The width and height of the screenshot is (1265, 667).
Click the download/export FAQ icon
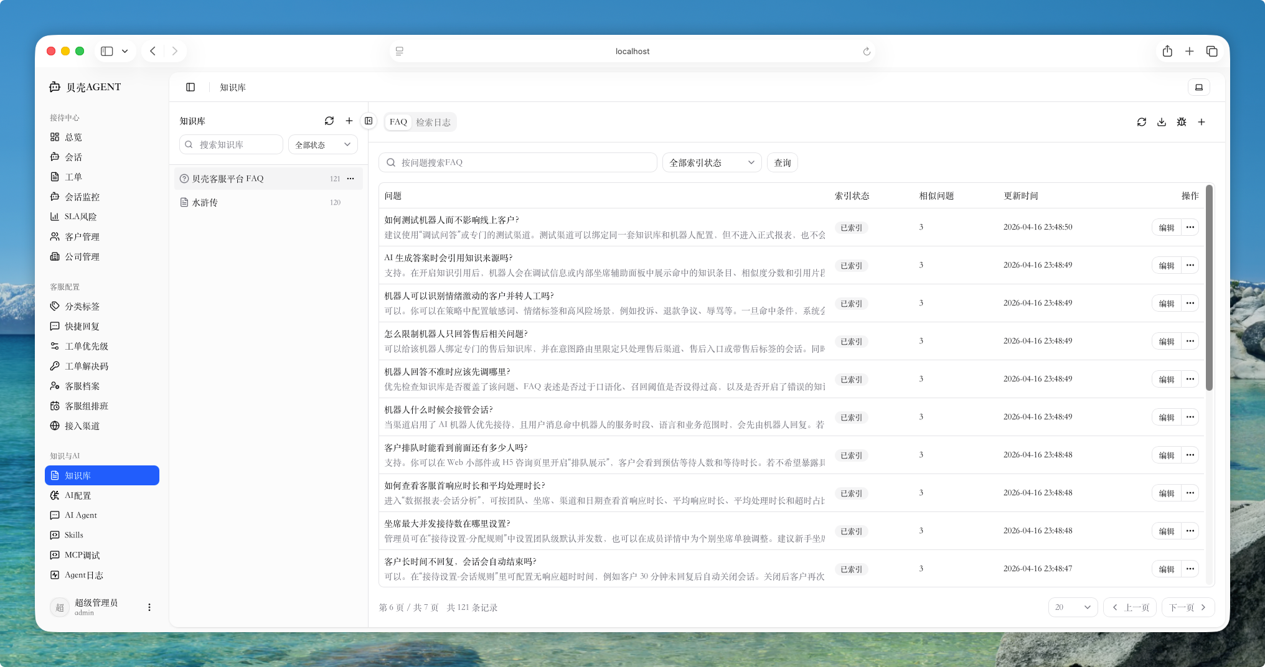1162,122
